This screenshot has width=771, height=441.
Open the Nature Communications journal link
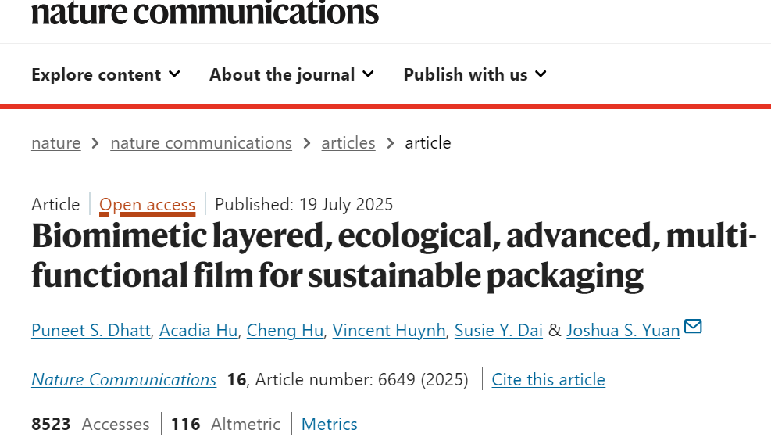[123, 380]
